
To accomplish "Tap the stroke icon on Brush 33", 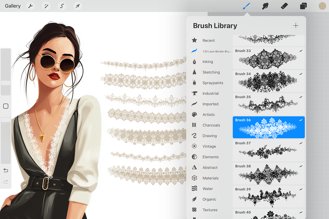I will (301, 51).
